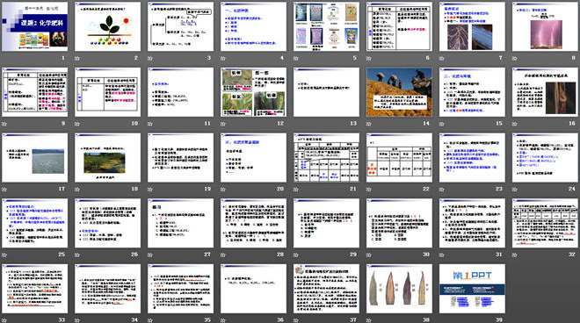The width and height of the screenshot is (580, 323).
Task: Click the animation star icon under slide 2
Action: pos(77,58)
